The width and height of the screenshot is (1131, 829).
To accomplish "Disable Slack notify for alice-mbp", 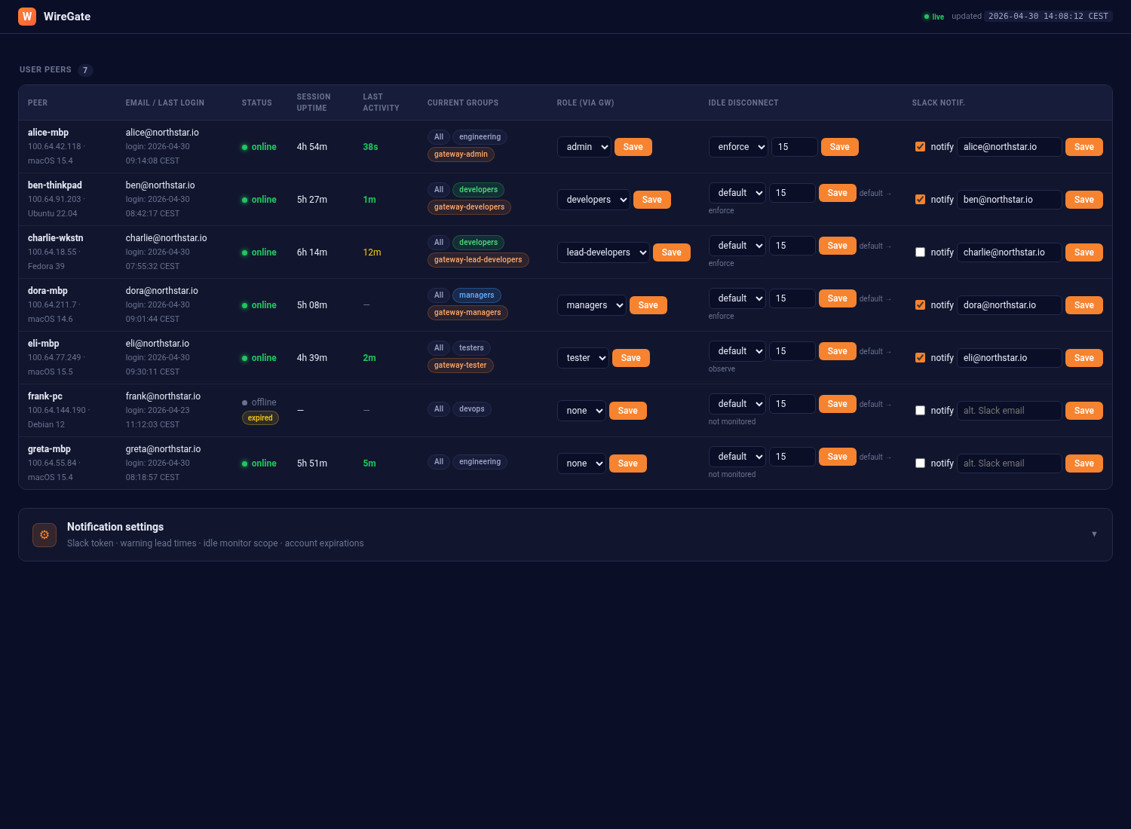I will coord(920,147).
